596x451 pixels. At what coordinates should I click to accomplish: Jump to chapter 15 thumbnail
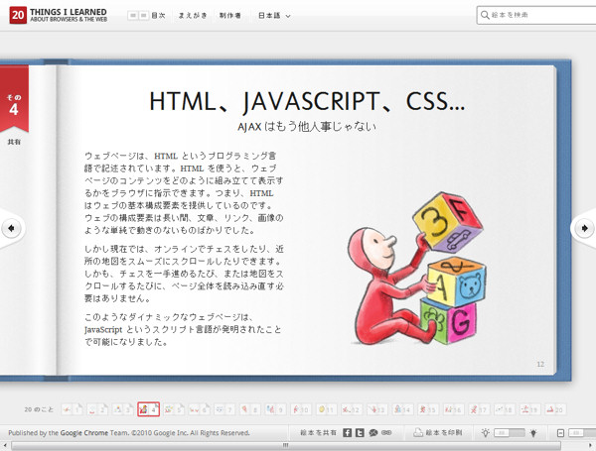(x=429, y=409)
